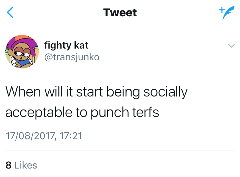Select the tweet body text
Image resolution: width=240 pixels, height=177 pixels.
point(97,102)
